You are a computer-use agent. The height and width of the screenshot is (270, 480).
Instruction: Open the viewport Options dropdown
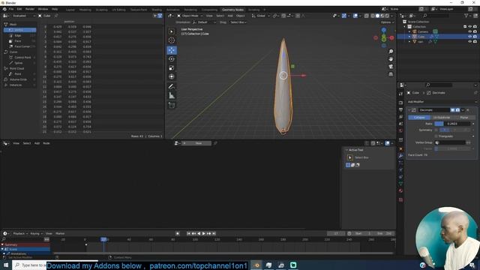click(387, 22)
